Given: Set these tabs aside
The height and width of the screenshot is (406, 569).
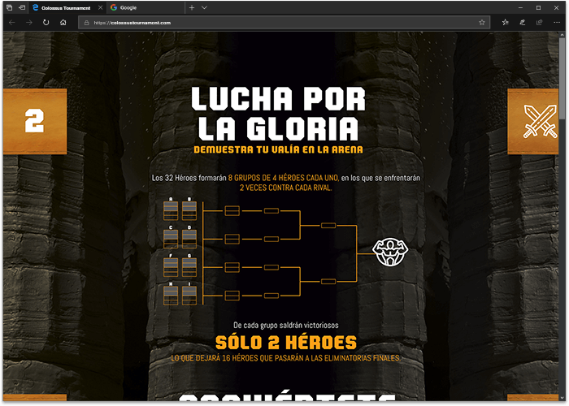Looking at the screenshot, I should coord(23,7).
